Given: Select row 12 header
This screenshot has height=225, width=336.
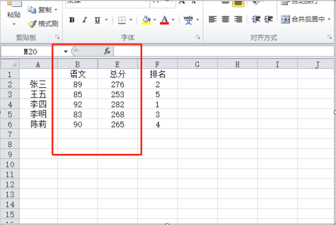Looking at the screenshot, I should (10, 184).
